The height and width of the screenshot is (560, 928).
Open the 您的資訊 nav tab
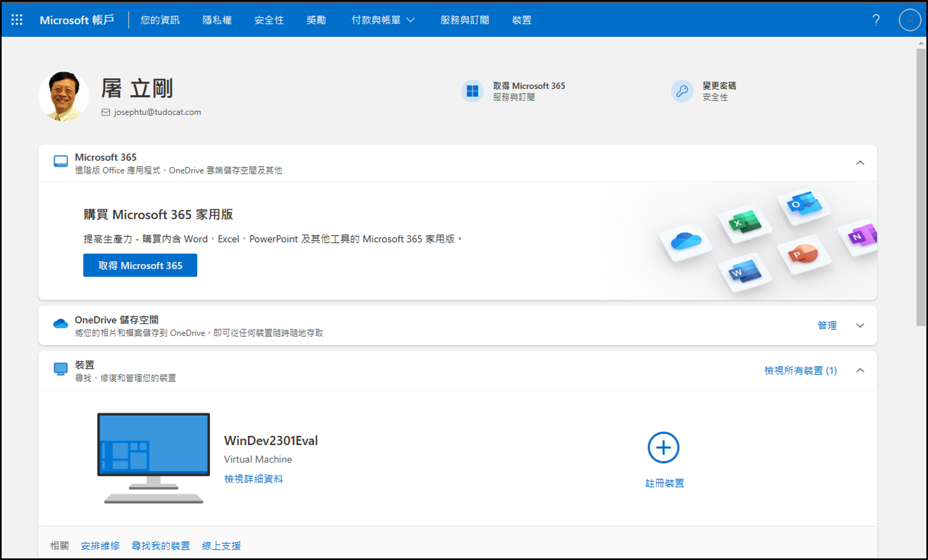tap(160, 20)
